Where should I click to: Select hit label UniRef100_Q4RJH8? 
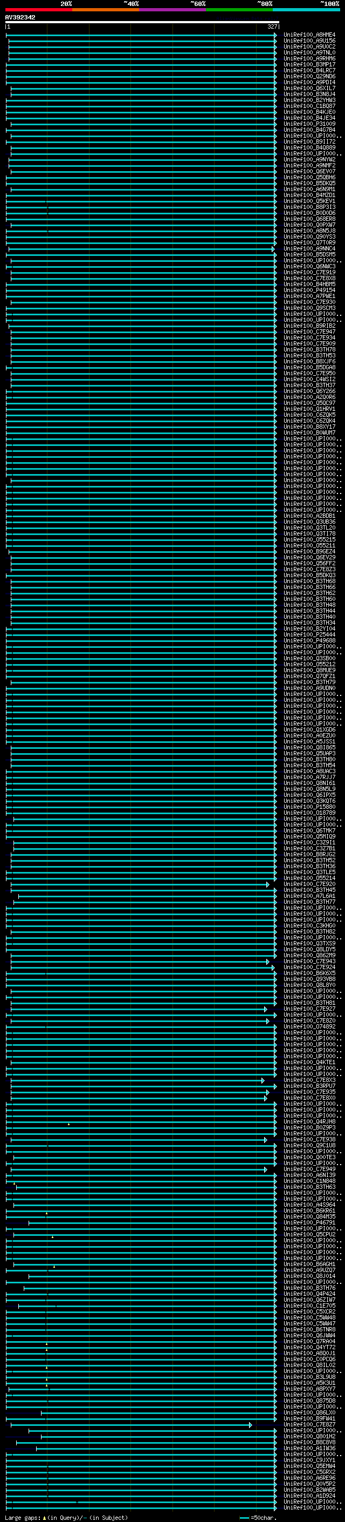click(309, 1122)
